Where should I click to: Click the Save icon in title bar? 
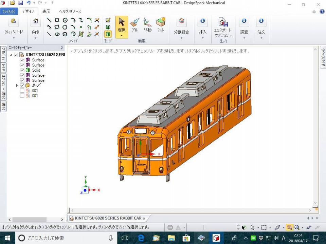click(x=21, y=3)
